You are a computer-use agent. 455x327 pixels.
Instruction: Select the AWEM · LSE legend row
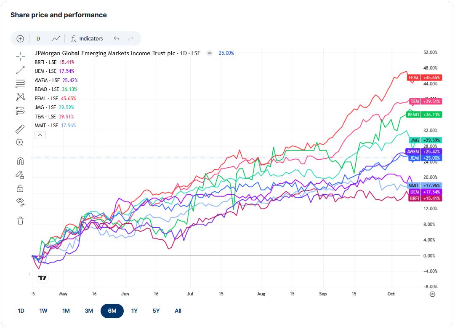(56, 80)
